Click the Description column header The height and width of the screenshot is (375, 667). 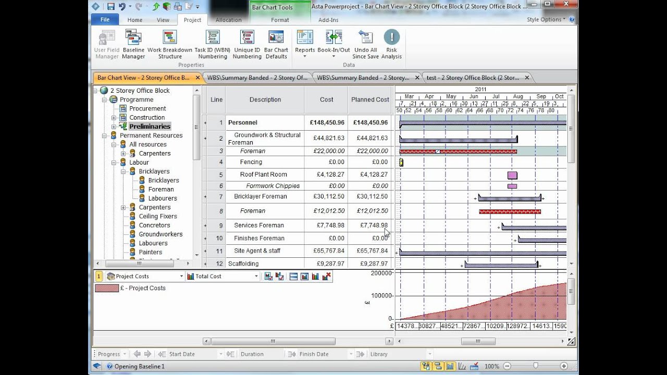265,99
